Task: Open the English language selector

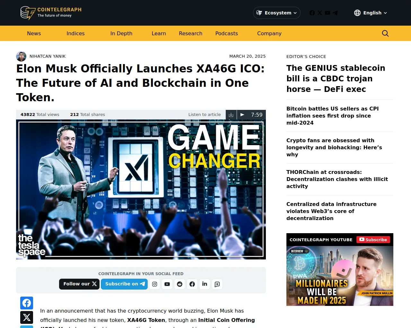Action: (371, 13)
